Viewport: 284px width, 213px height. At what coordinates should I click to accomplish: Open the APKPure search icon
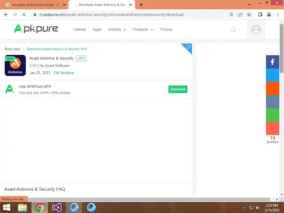234,29
